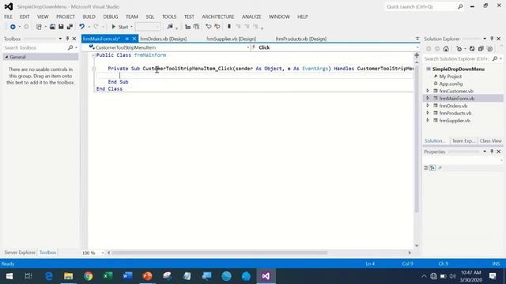Open the solution configurations combo box
The width and height of the screenshot is (506, 284).
148,27
